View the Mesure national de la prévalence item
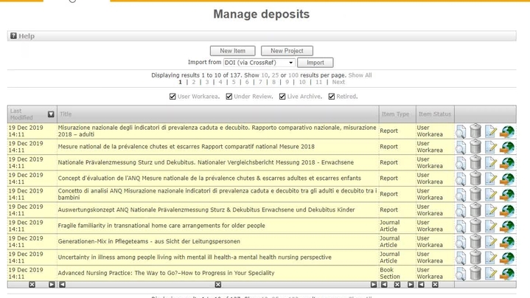530x298 pixels. (461, 148)
